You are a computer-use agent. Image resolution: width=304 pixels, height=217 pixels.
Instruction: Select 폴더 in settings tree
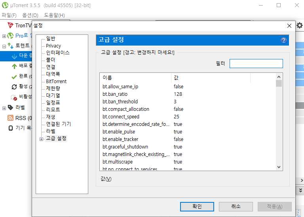[51, 60]
